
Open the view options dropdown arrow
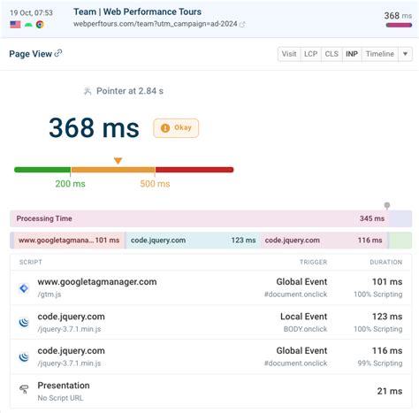405,54
